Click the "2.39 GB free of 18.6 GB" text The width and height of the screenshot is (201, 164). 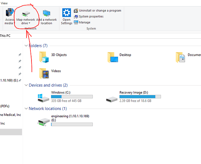135,101
